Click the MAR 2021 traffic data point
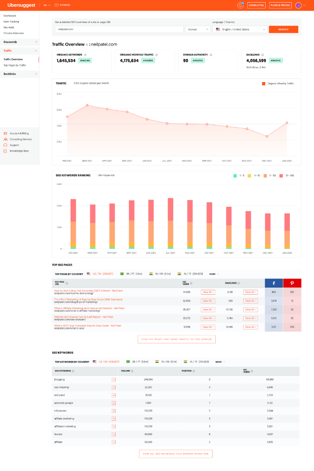314x471 pixels. [87, 105]
